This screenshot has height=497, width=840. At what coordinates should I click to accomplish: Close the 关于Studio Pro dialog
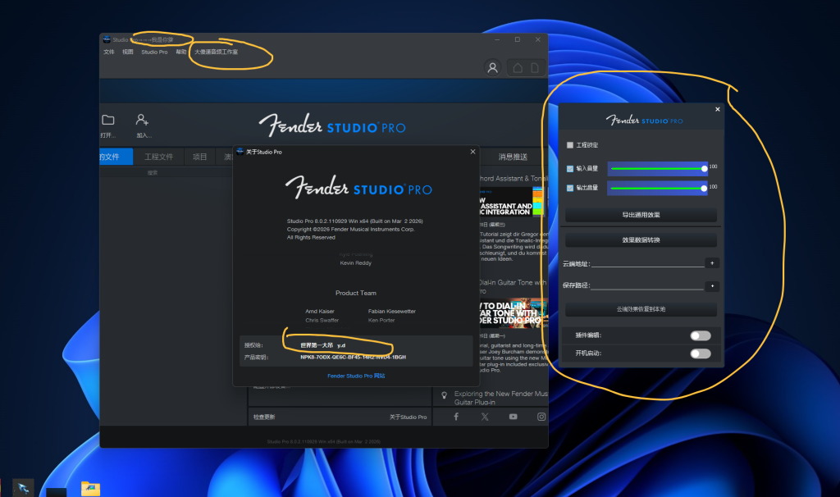472,152
